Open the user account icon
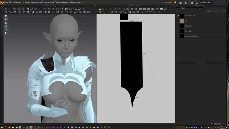Screen dimensions: 229x129 pyautogui.click(x=186, y=3)
